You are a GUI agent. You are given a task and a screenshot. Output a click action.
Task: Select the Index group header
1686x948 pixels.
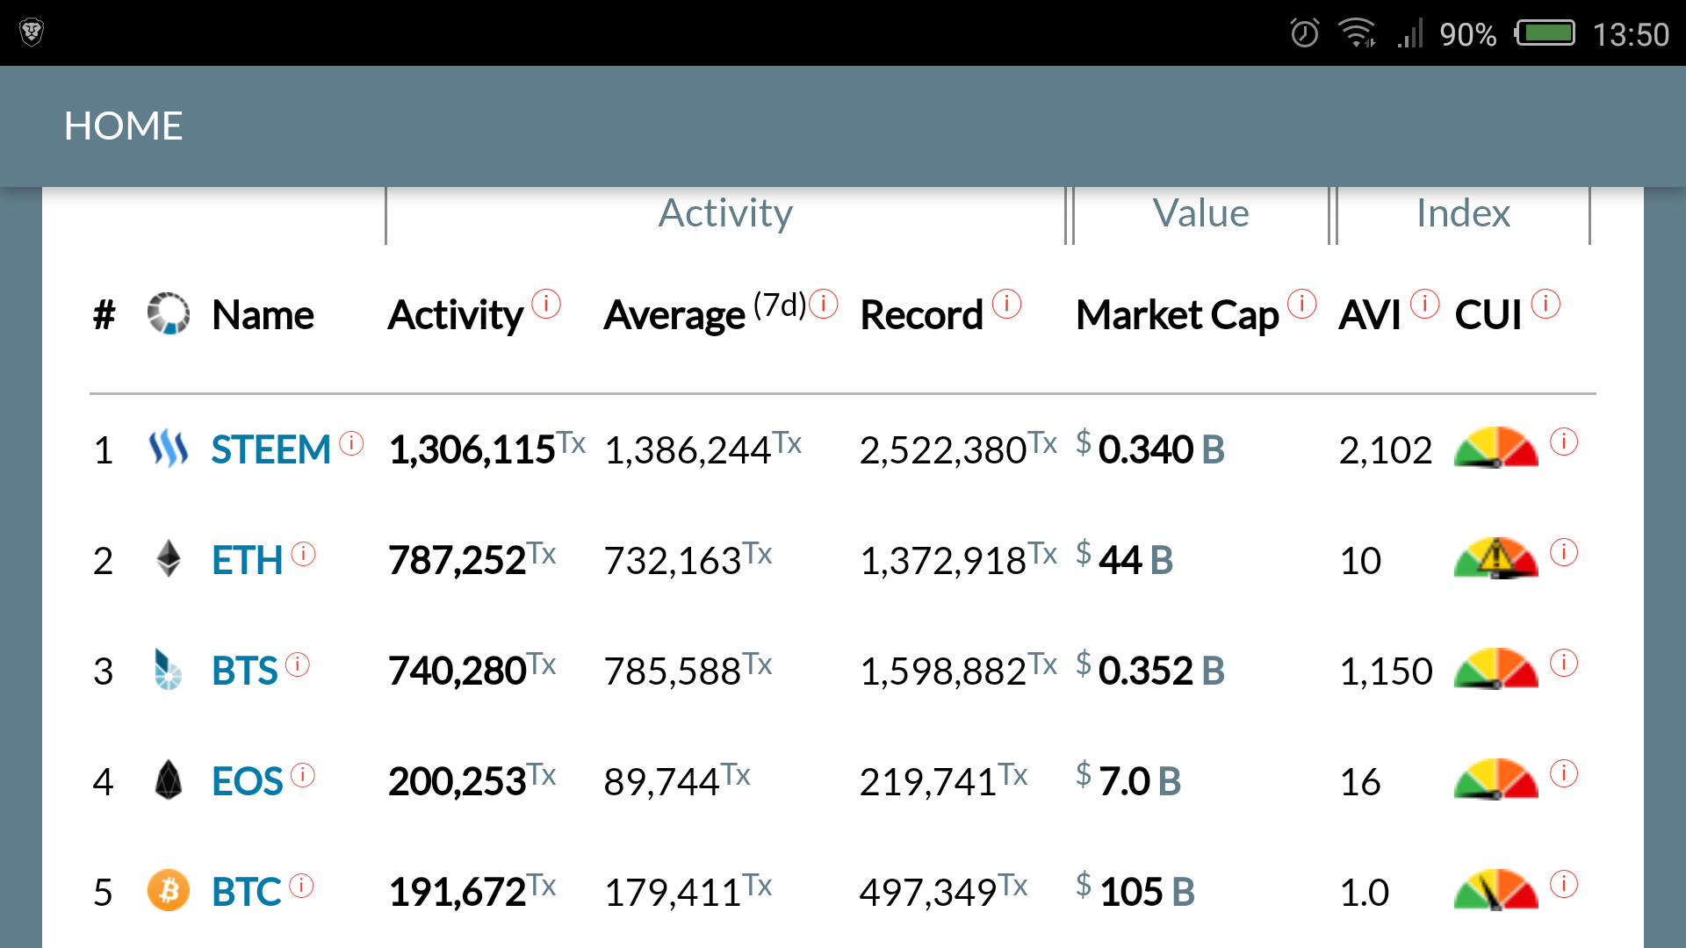click(1463, 213)
